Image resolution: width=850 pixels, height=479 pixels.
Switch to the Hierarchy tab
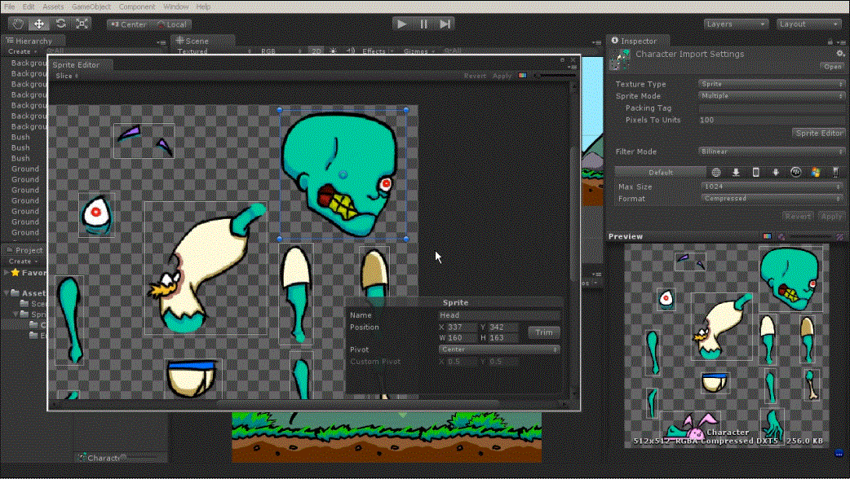(x=33, y=41)
